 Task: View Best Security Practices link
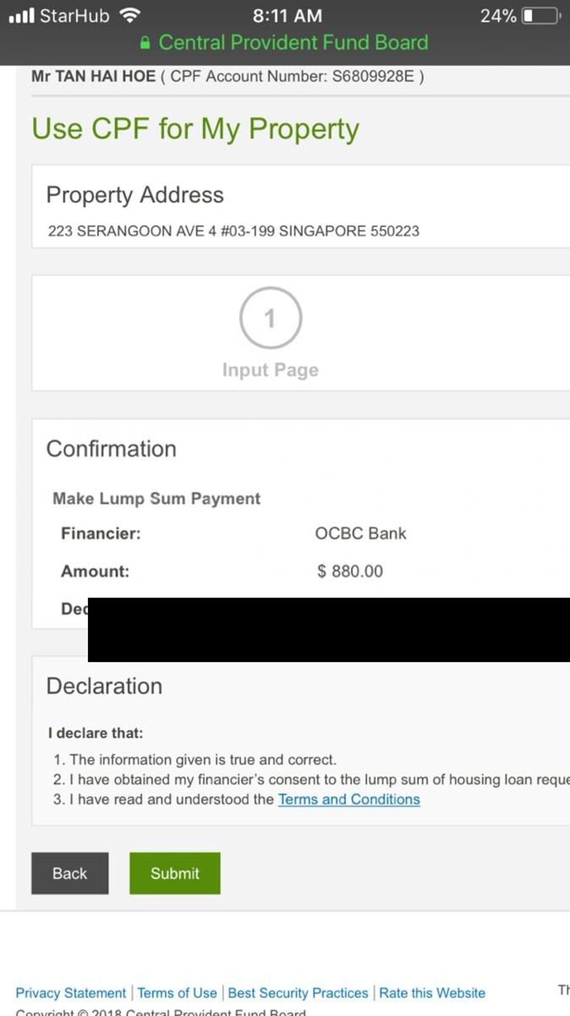click(298, 993)
